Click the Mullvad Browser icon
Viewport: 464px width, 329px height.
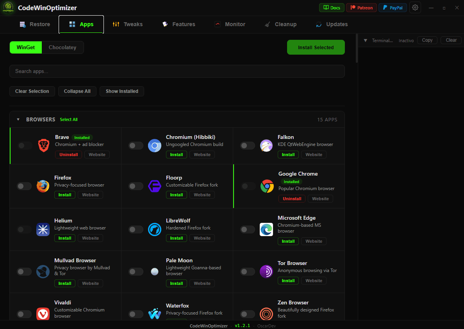click(x=43, y=272)
